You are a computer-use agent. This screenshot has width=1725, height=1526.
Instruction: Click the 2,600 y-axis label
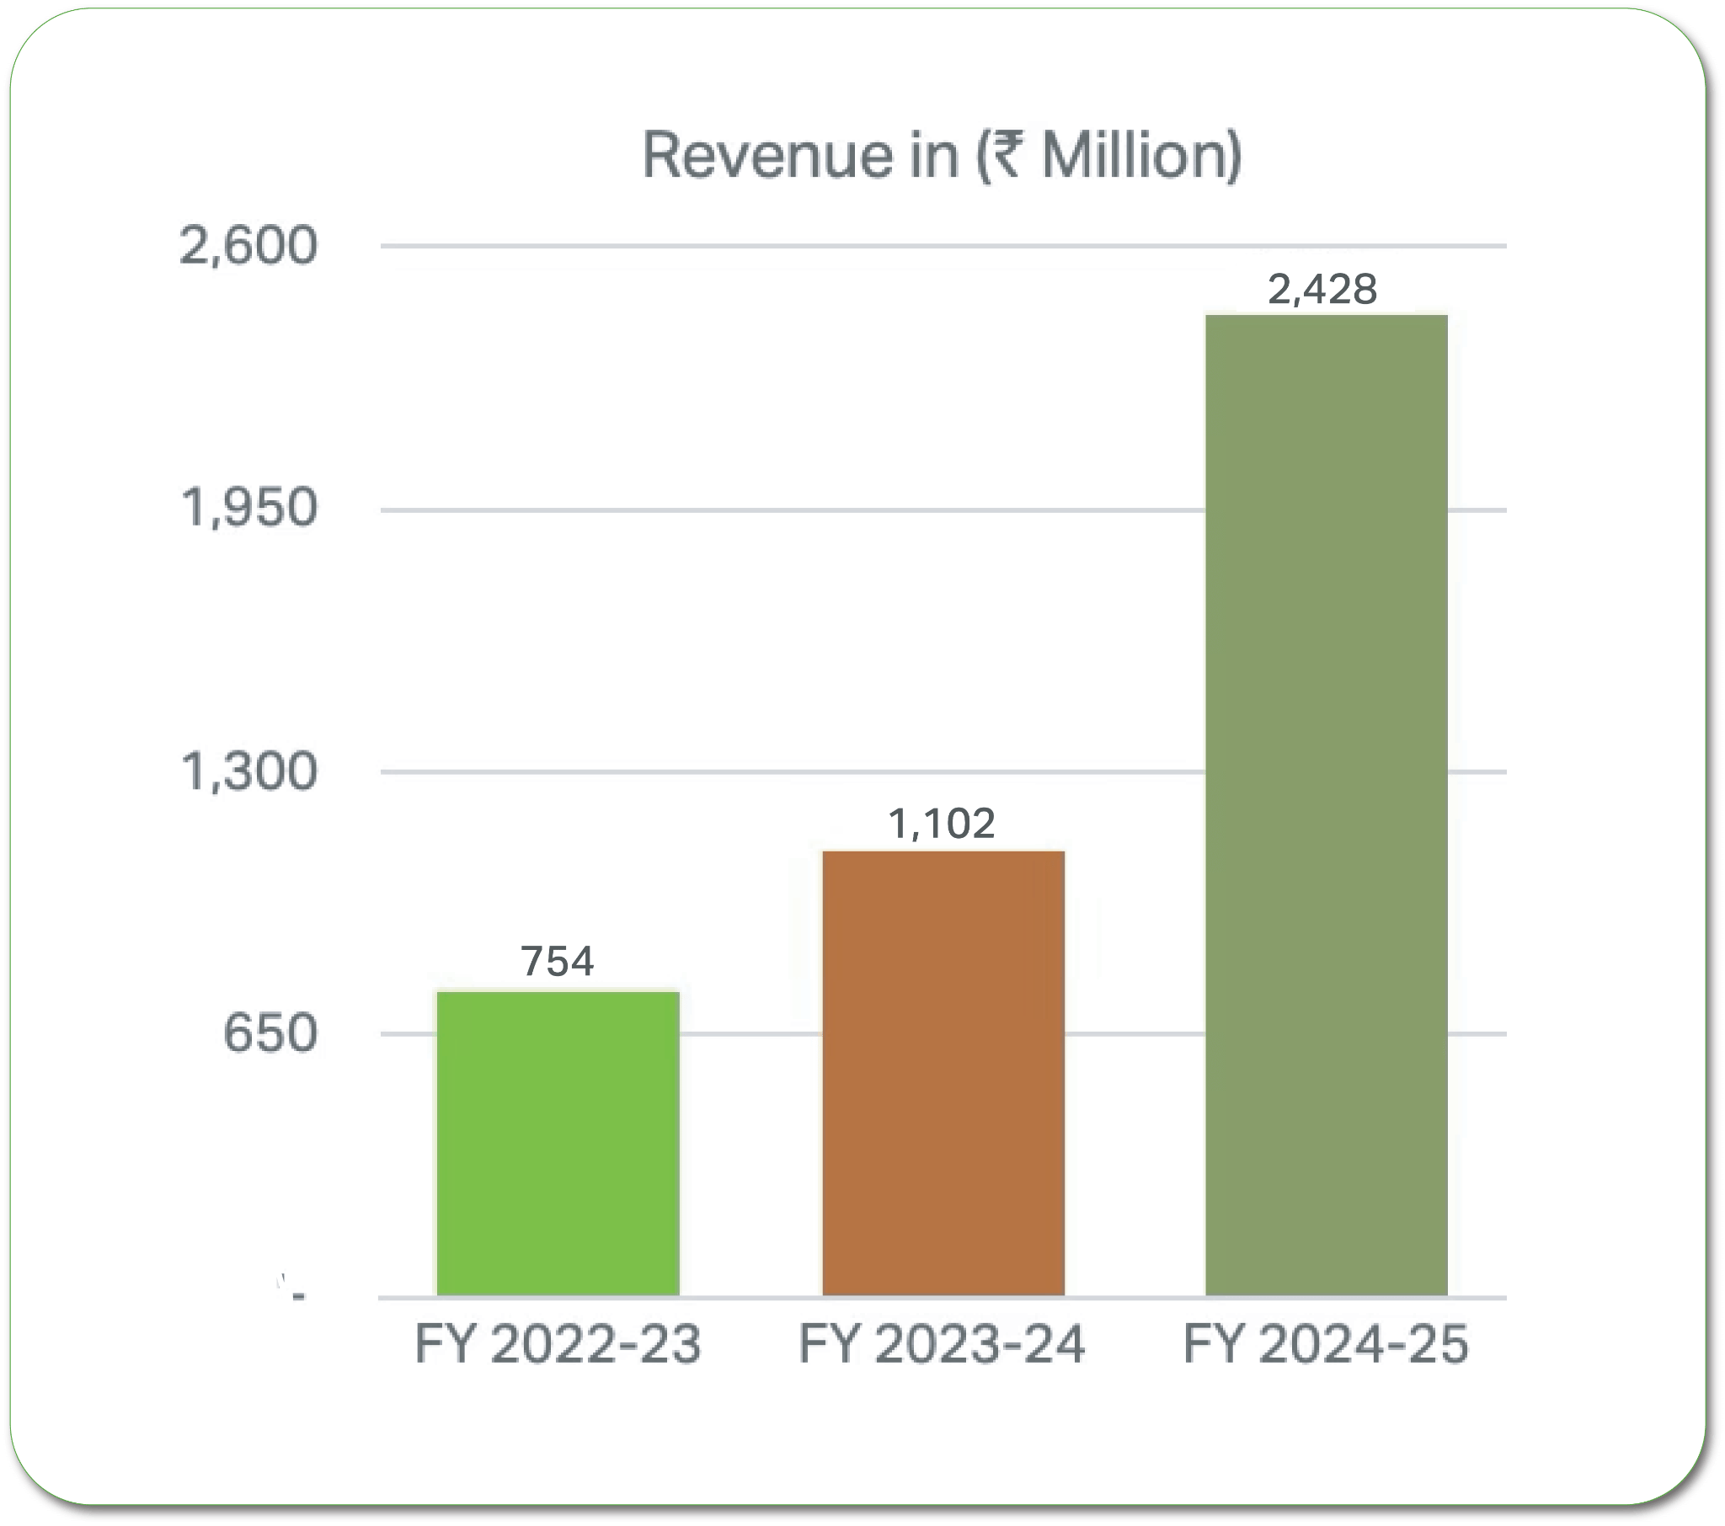[x=249, y=245]
